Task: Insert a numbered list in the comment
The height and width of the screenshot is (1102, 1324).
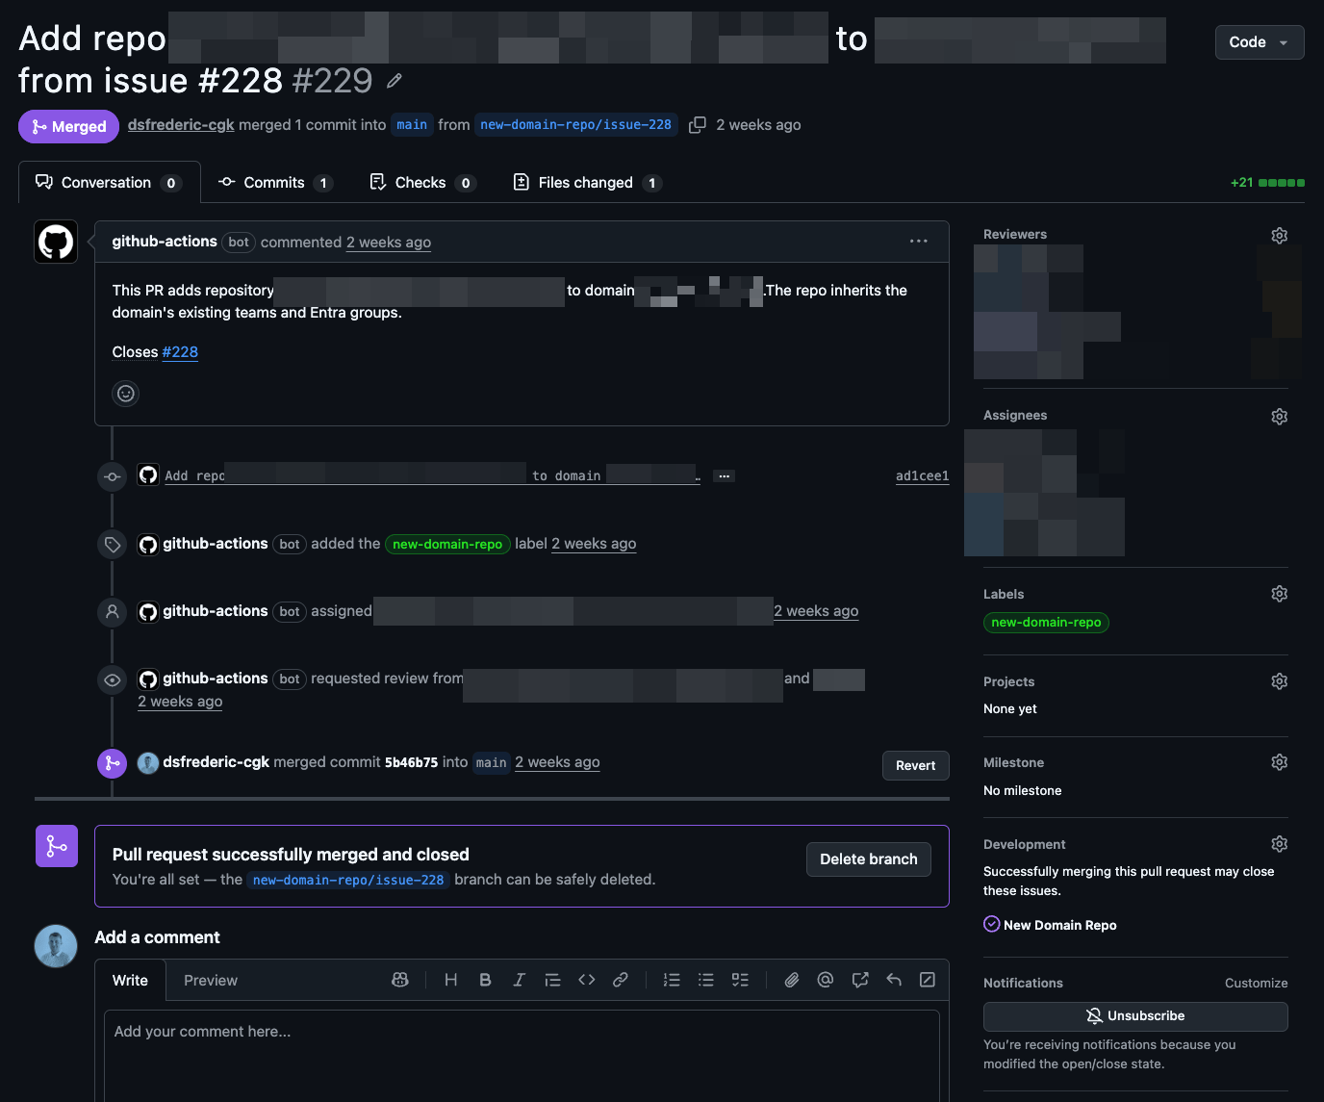Action: pos(672,979)
